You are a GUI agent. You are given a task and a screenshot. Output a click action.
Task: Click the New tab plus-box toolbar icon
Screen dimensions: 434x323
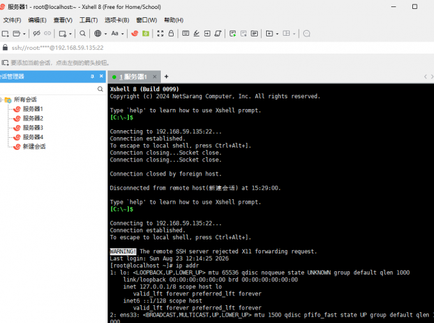point(269,33)
